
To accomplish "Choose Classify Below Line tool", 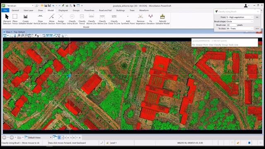I will 102,19.
